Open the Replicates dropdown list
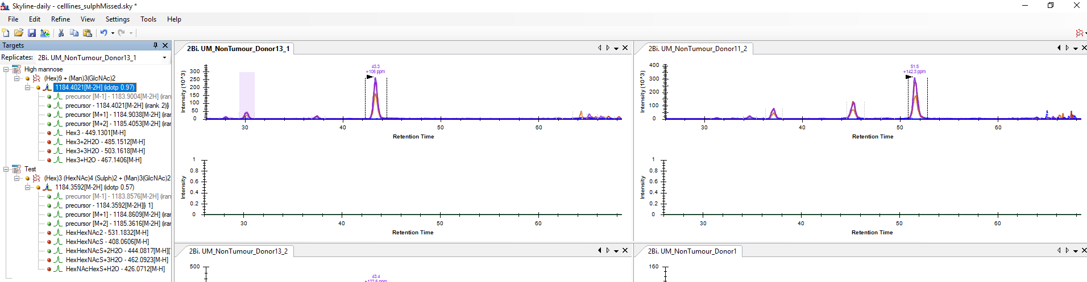Image resolution: width=1087 pixels, height=282 pixels. 164,58
